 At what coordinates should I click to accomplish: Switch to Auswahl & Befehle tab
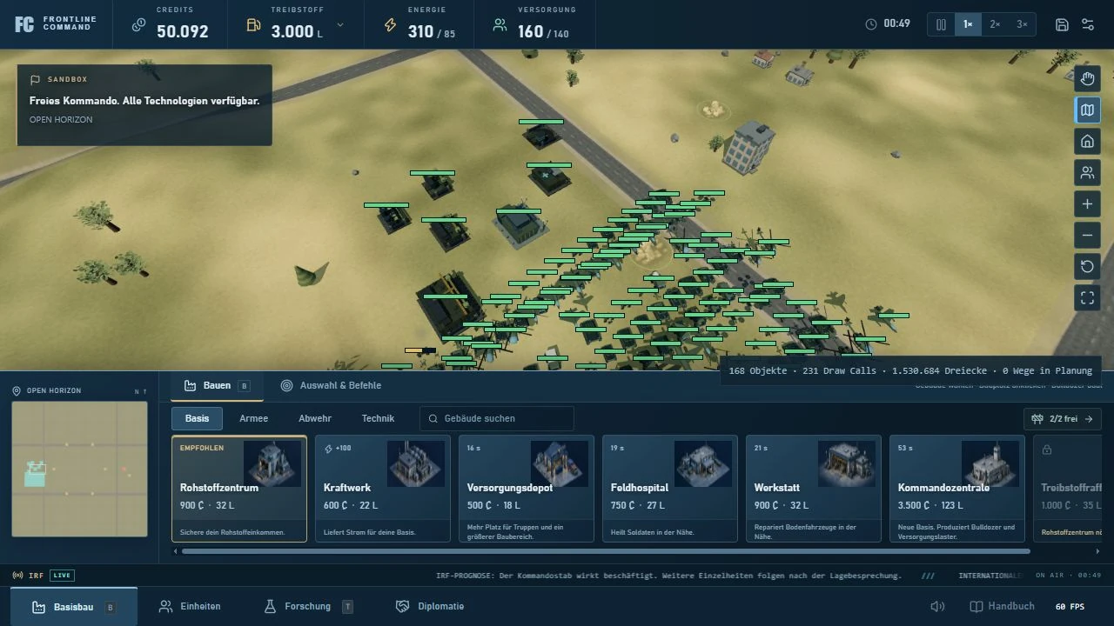point(331,385)
